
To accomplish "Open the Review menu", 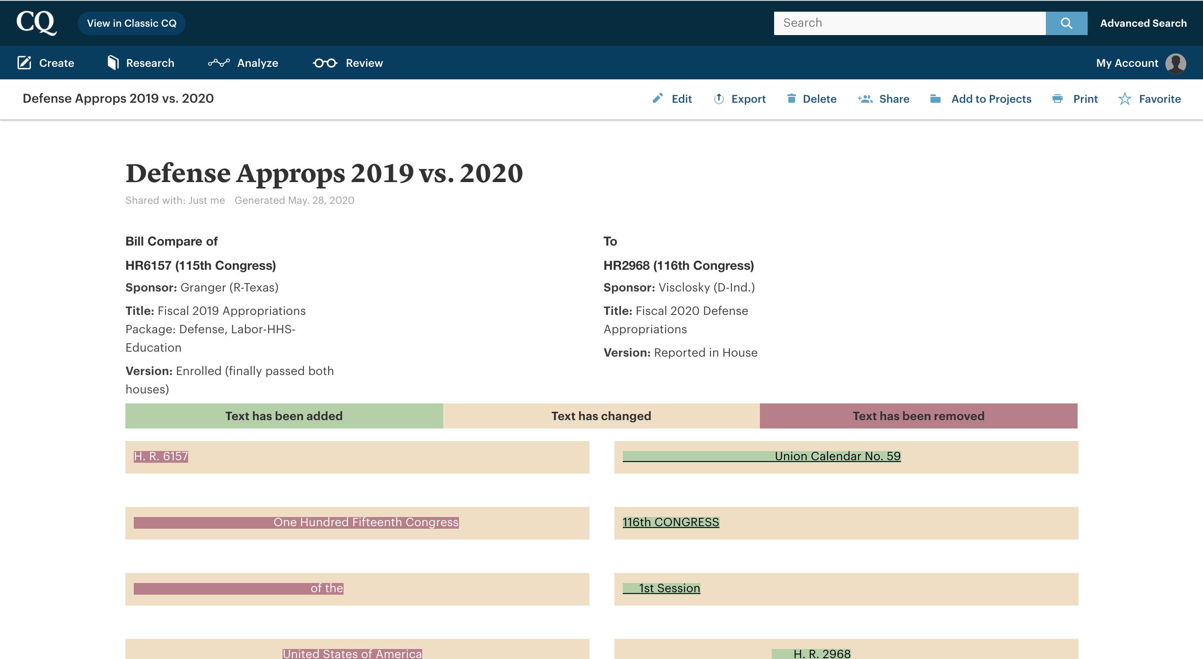I will pyautogui.click(x=348, y=63).
